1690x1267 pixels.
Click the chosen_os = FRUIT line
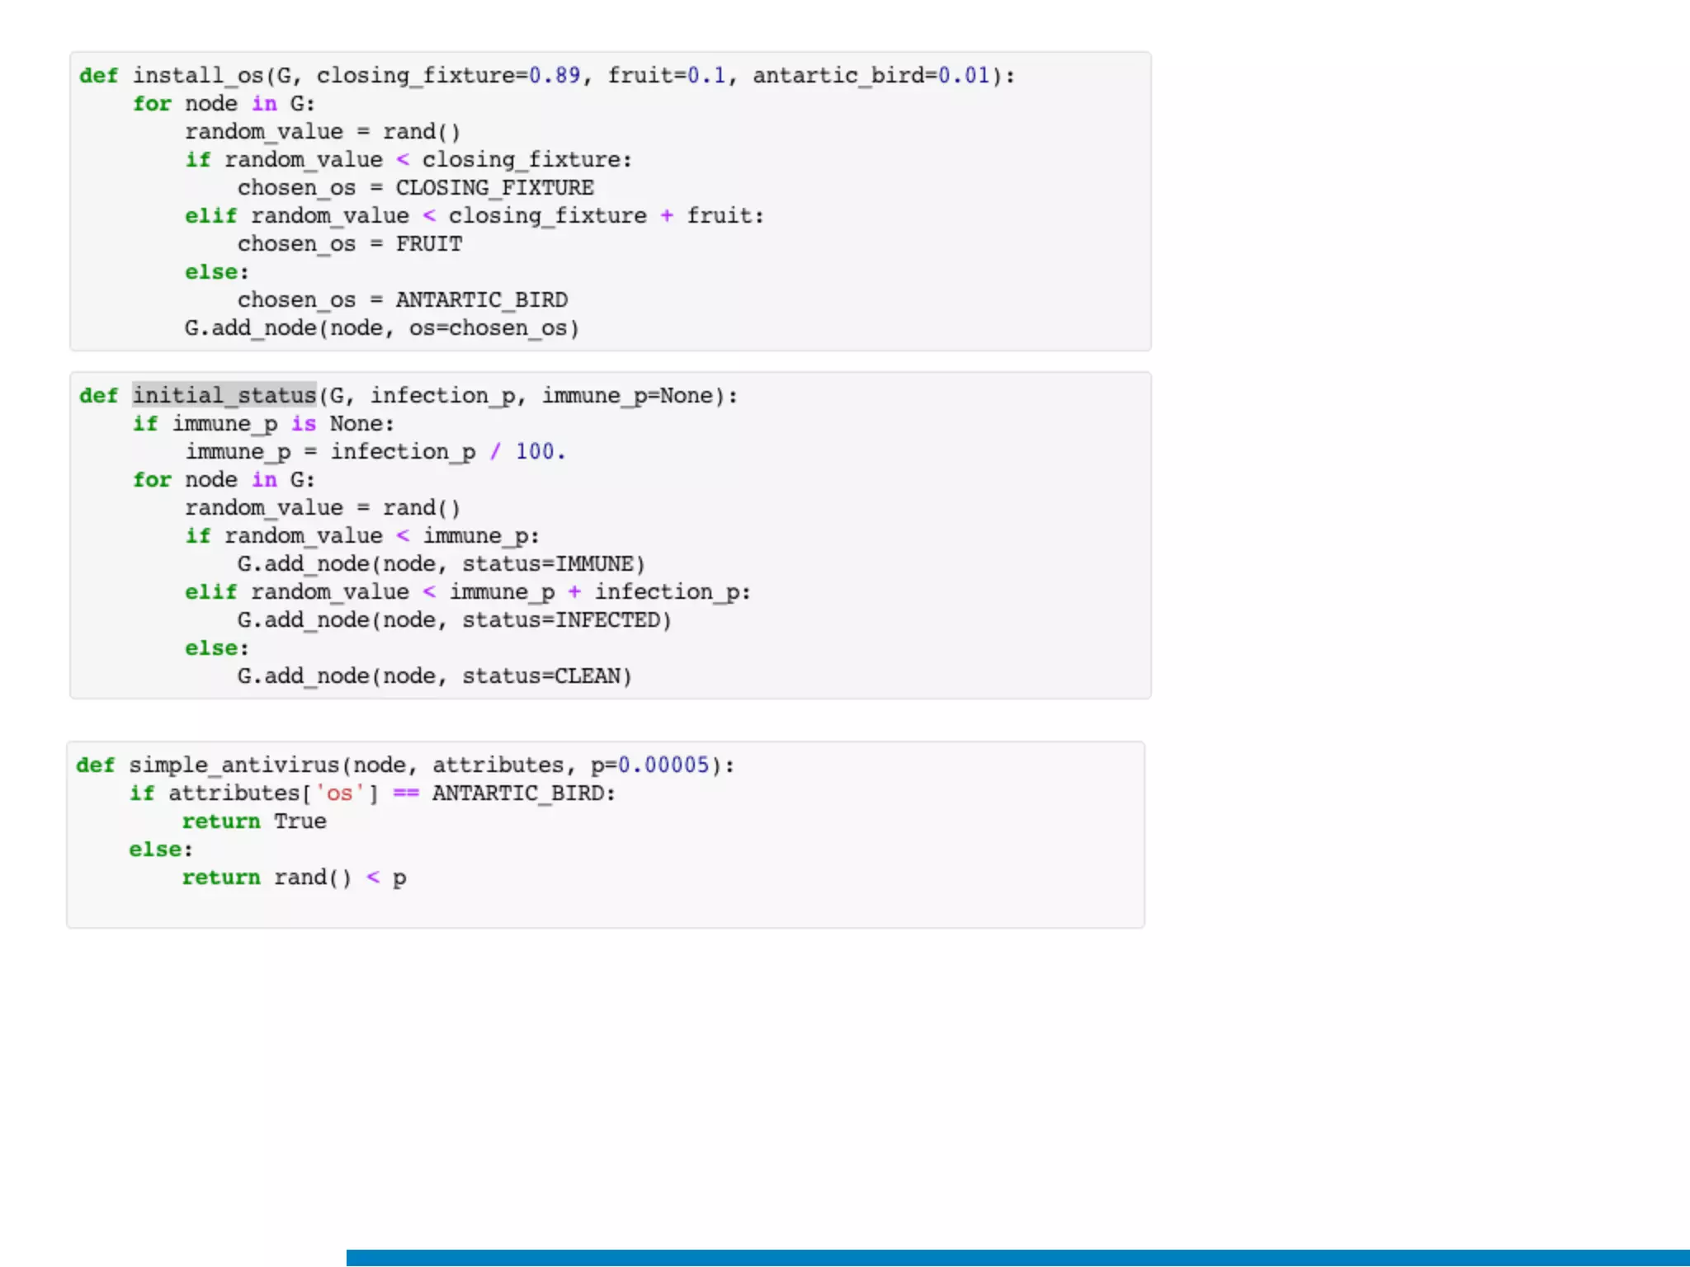(x=350, y=244)
